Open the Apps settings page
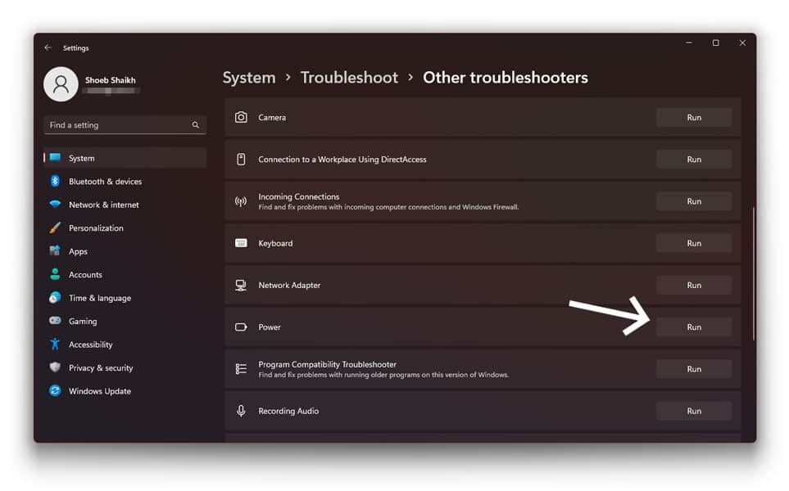This screenshot has width=789, height=491. (x=125, y=251)
